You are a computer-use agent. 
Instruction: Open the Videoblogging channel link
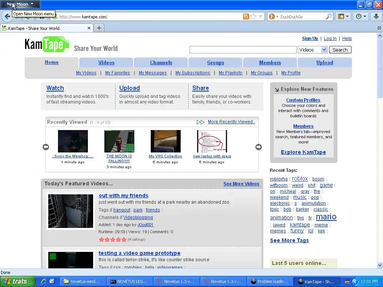[x=138, y=217]
